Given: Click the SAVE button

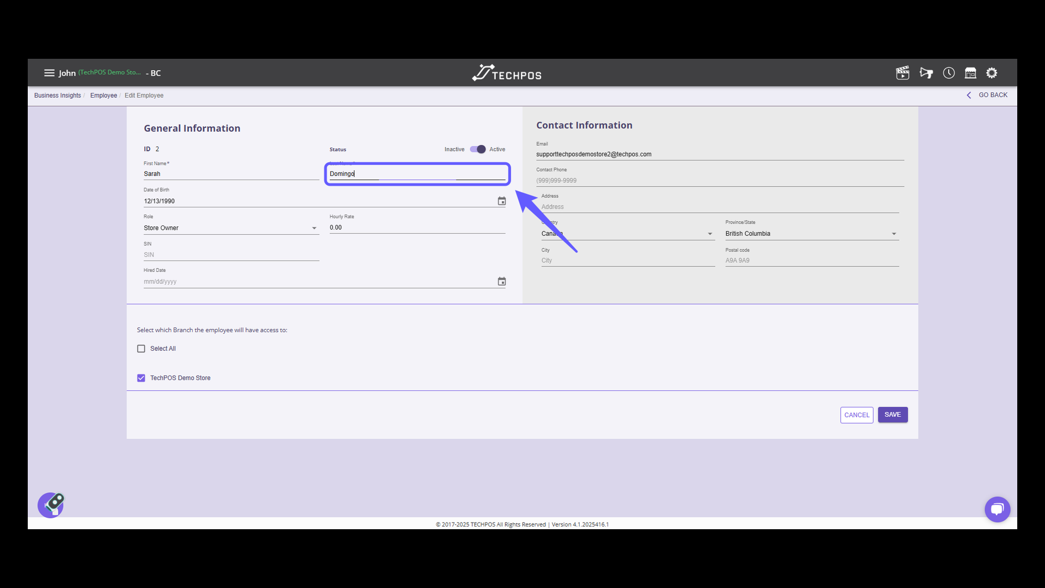Looking at the screenshot, I should pos(892,415).
